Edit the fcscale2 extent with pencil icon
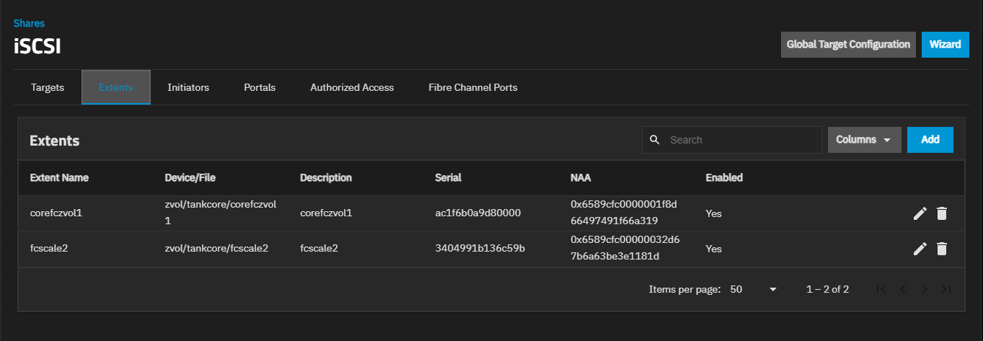This screenshot has height=341, width=983. (x=920, y=249)
